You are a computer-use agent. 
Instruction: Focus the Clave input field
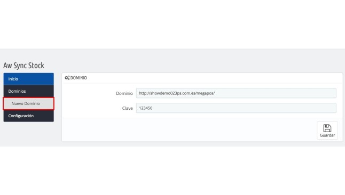tap(236, 108)
